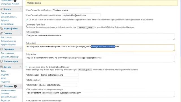Viewport: 181px width, 102px height.
Task: Enable custom style for Subscription Manager
Action: (x=27, y=67)
